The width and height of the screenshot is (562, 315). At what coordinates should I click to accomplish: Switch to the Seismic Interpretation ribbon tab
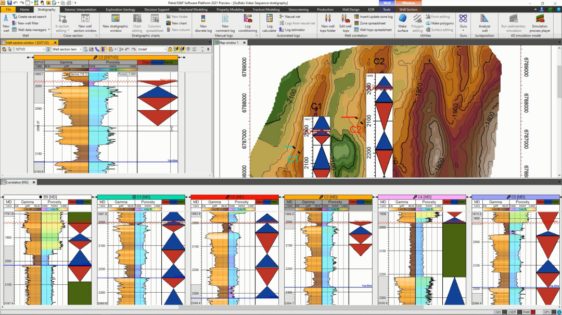coord(81,9)
